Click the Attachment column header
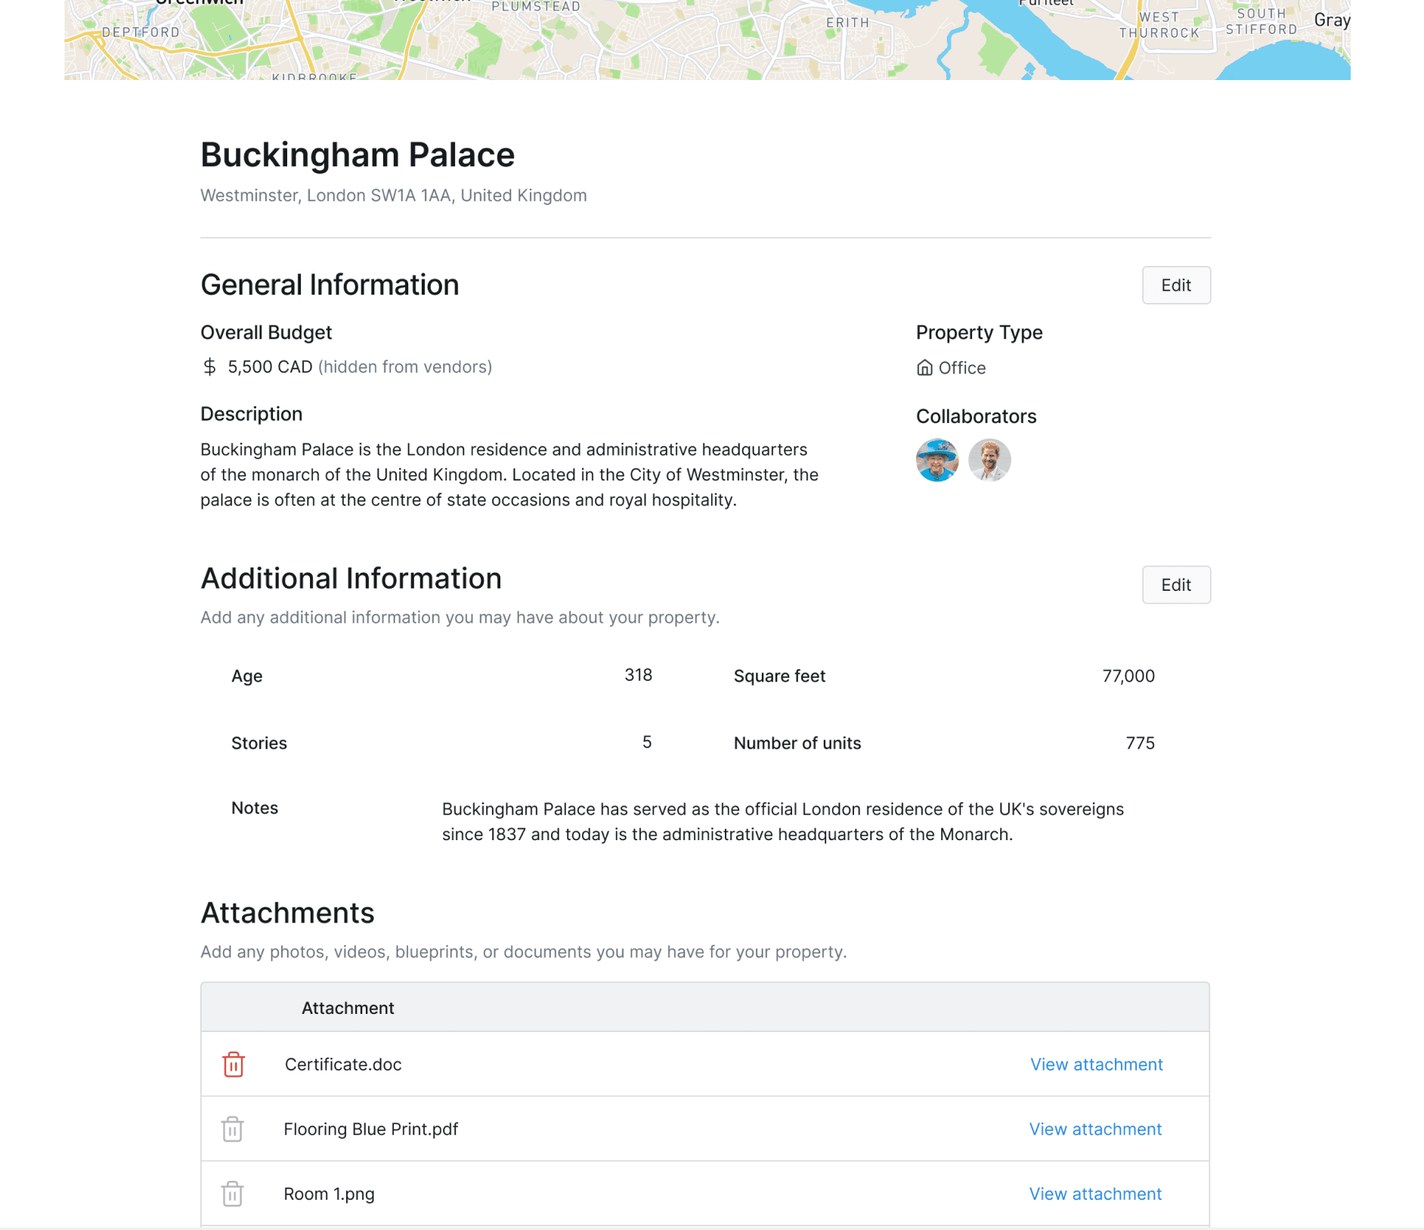The width and height of the screenshot is (1424, 1230). 348,1008
